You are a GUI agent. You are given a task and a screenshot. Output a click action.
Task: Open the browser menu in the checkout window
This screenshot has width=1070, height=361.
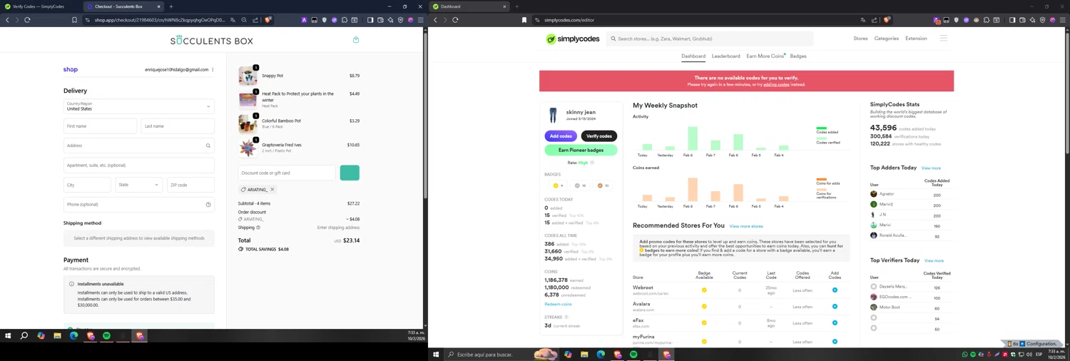coord(420,20)
